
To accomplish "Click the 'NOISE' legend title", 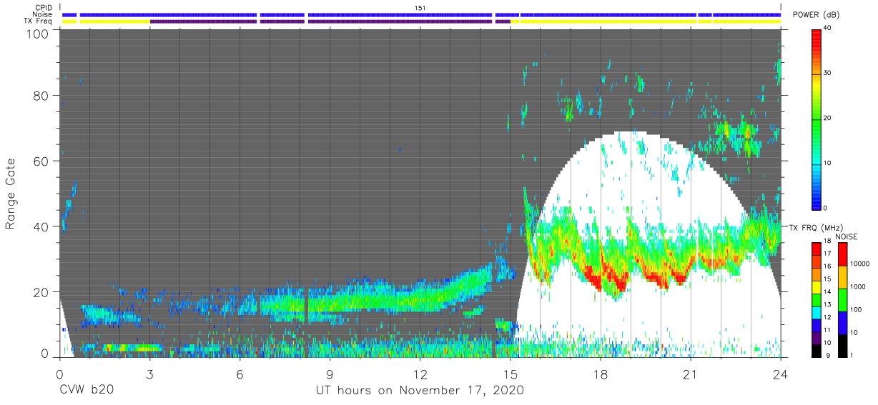I will (846, 236).
